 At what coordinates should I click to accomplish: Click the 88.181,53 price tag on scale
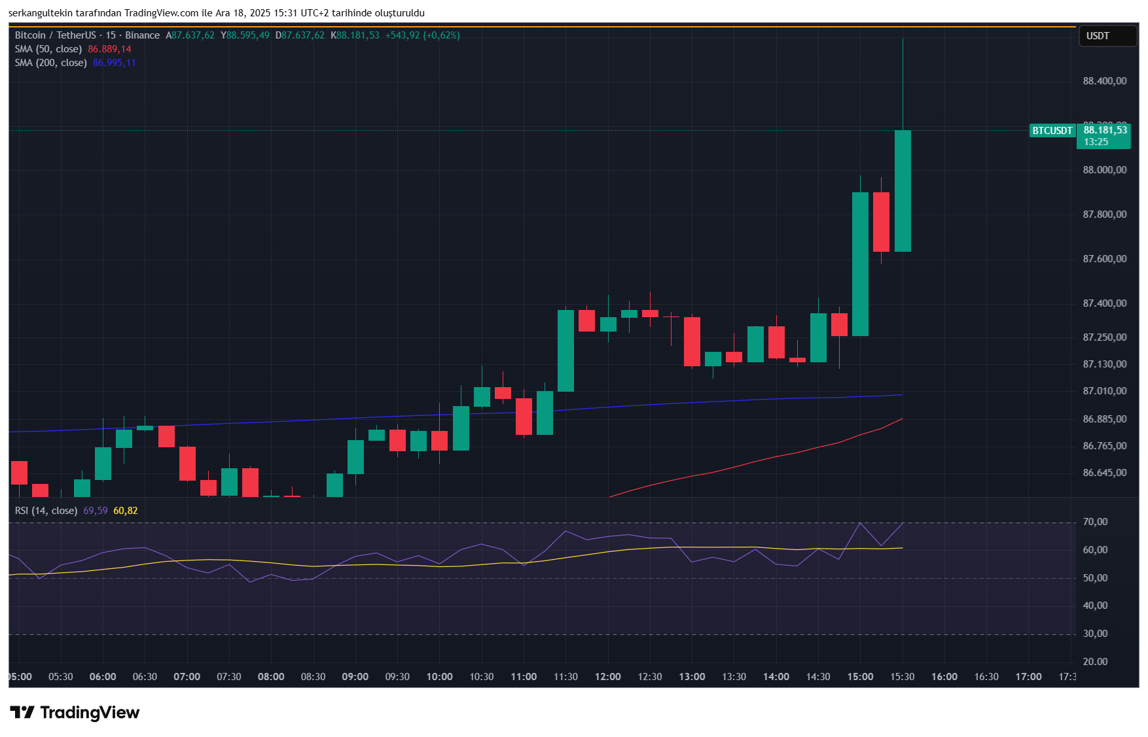pyautogui.click(x=1105, y=131)
